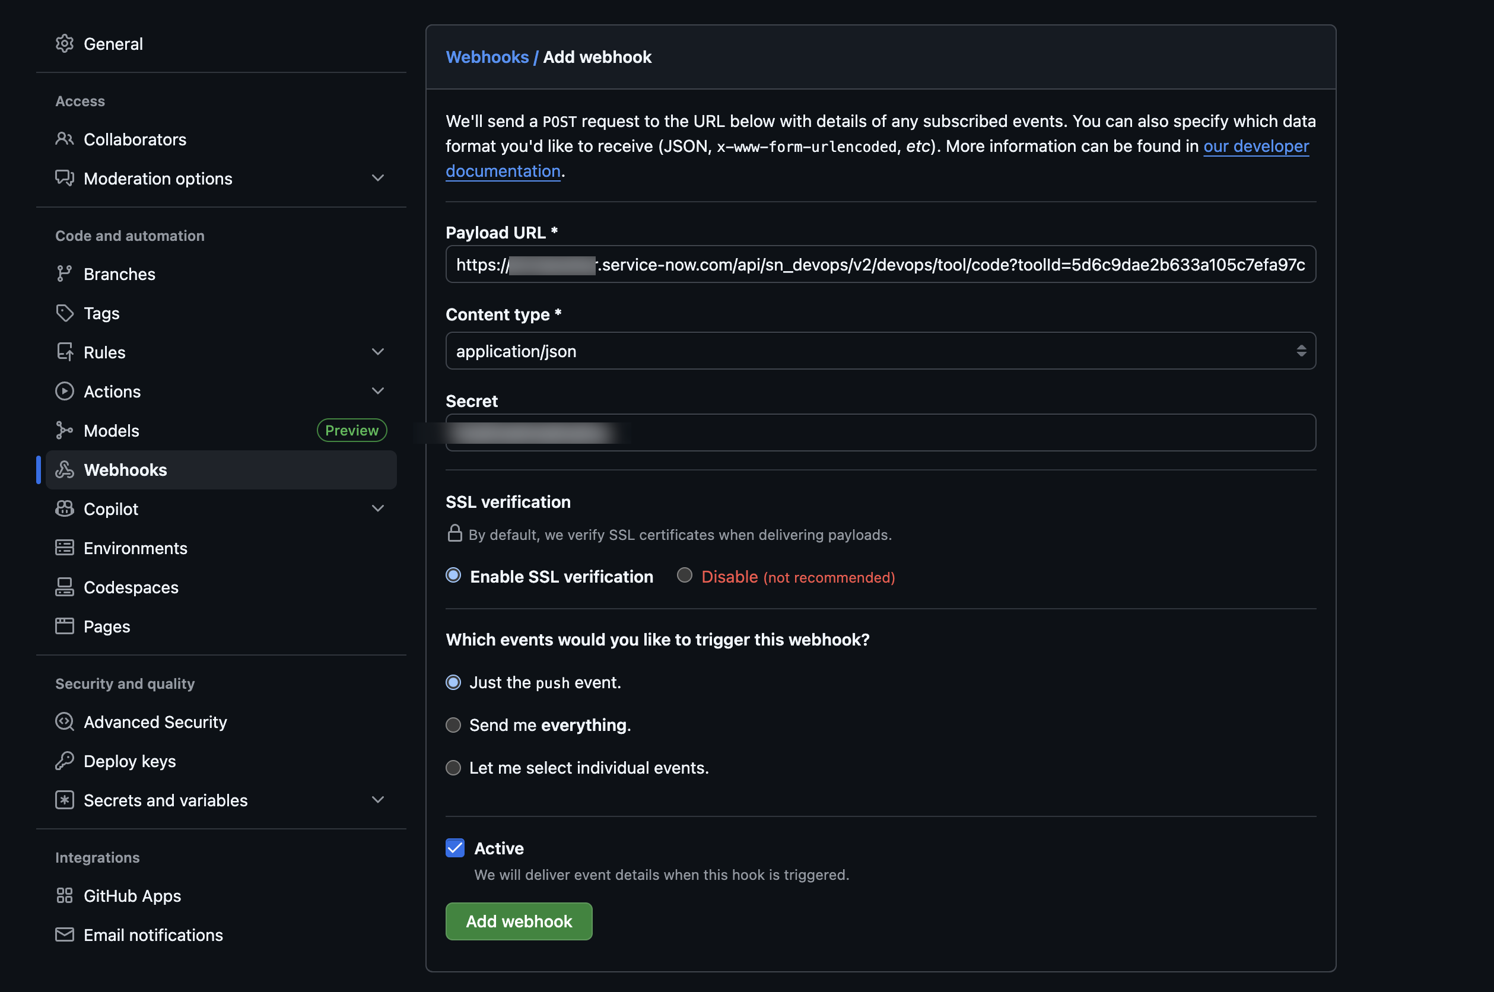Click the Codespaces icon in sidebar

tap(65, 588)
